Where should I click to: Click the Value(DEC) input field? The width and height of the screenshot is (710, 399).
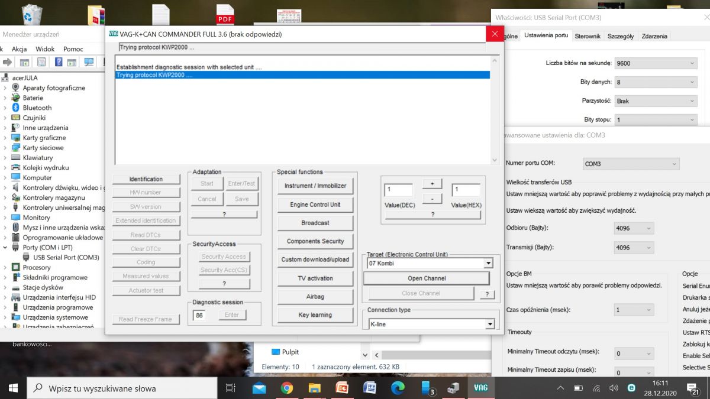pyautogui.click(x=398, y=190)
